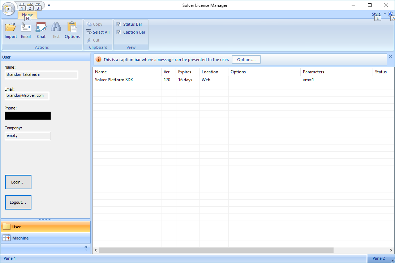Click the Expires column header
Screen dimensions: 395x263
pyautogui.click(x=188, y=72)
